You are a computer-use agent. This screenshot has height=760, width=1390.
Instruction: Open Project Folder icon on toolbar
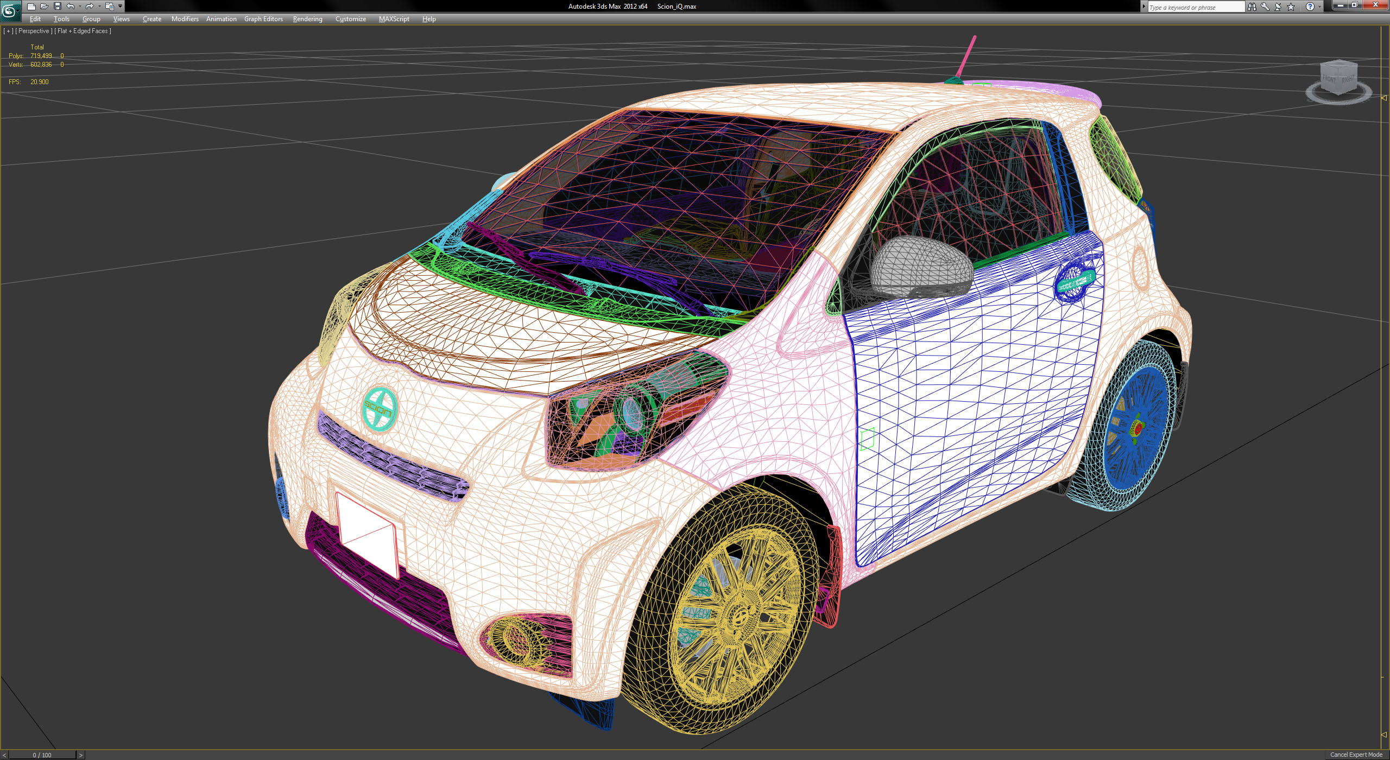[109, 6]
